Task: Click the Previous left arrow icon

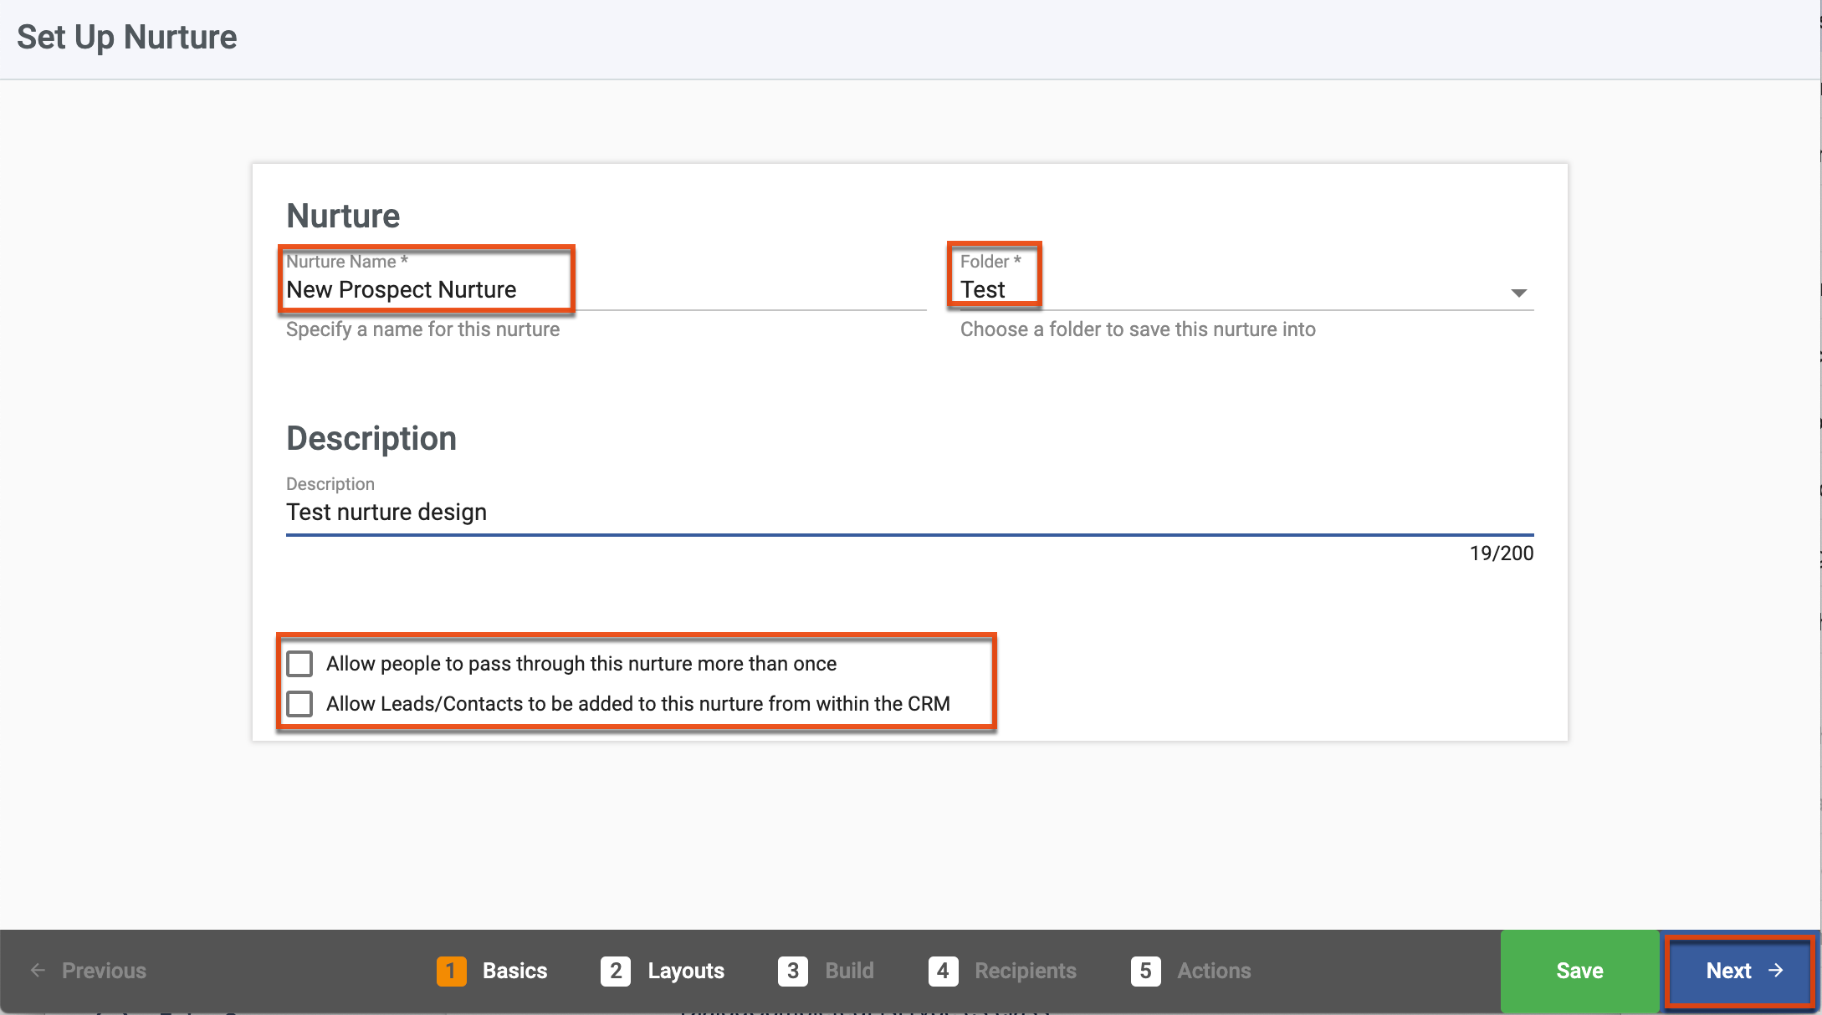Action: [38, 971]
